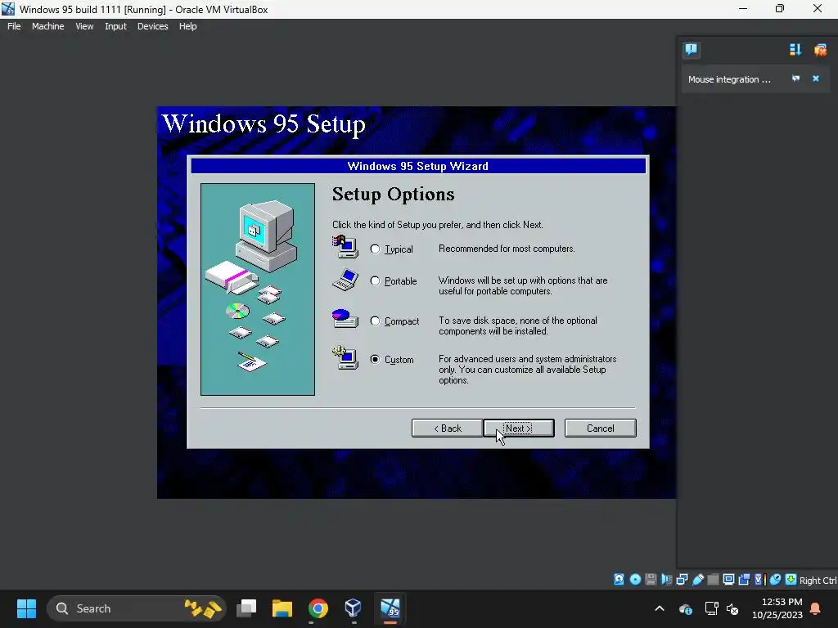Click the suppress icon on the Mouse integration notification

pyautogui.click(x=795, y=78)
